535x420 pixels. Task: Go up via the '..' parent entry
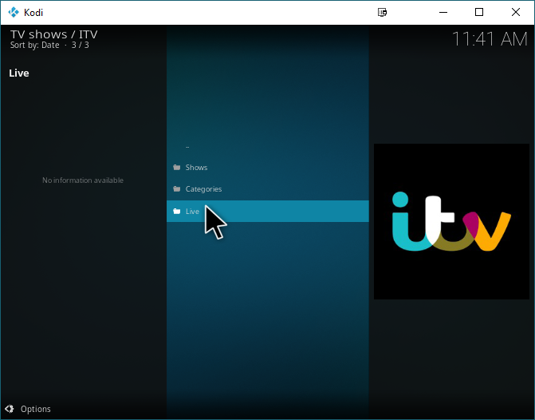coord(268,147)
